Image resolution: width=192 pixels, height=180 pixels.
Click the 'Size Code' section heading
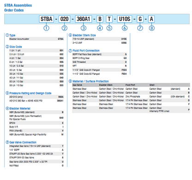point(16,46)
